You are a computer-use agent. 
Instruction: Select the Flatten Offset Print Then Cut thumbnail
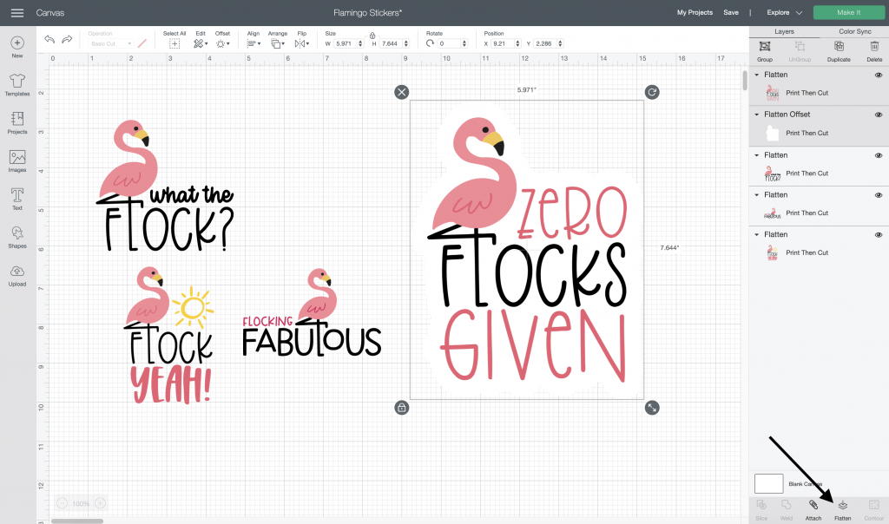pyautogui.click(x=772, y=133)
